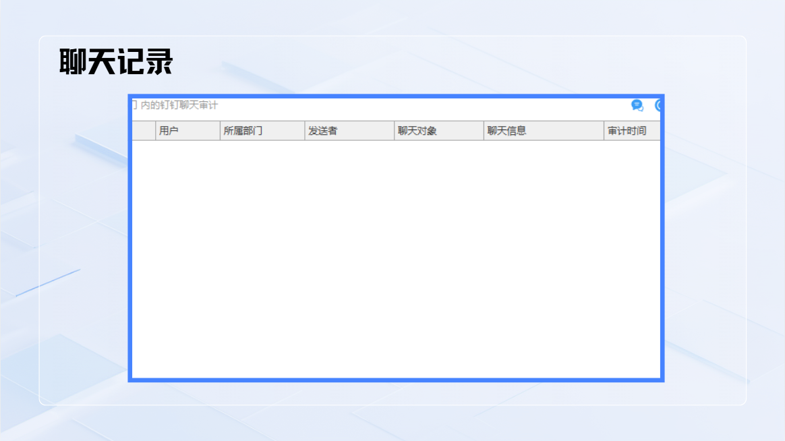Viewport: 785px width, 441px height.
Task: Click the 审计时间 column header
Action: pyautogui.click(x=633, y=131)
